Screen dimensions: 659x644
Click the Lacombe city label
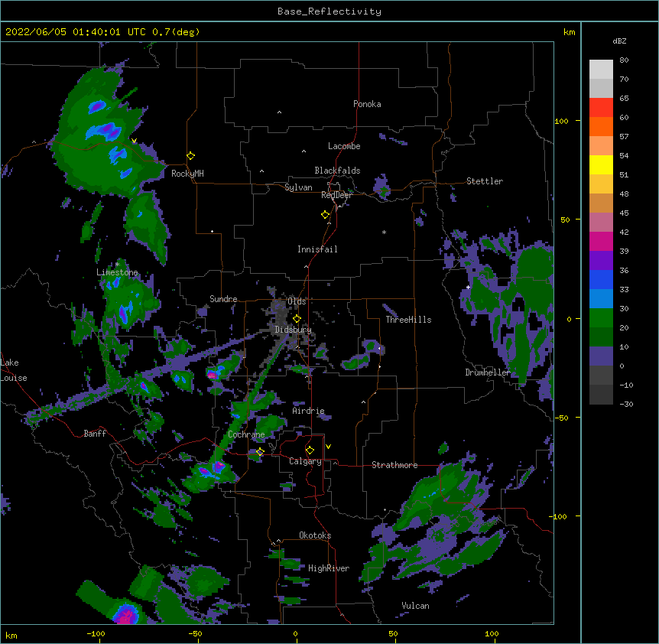tap(344, 146)
